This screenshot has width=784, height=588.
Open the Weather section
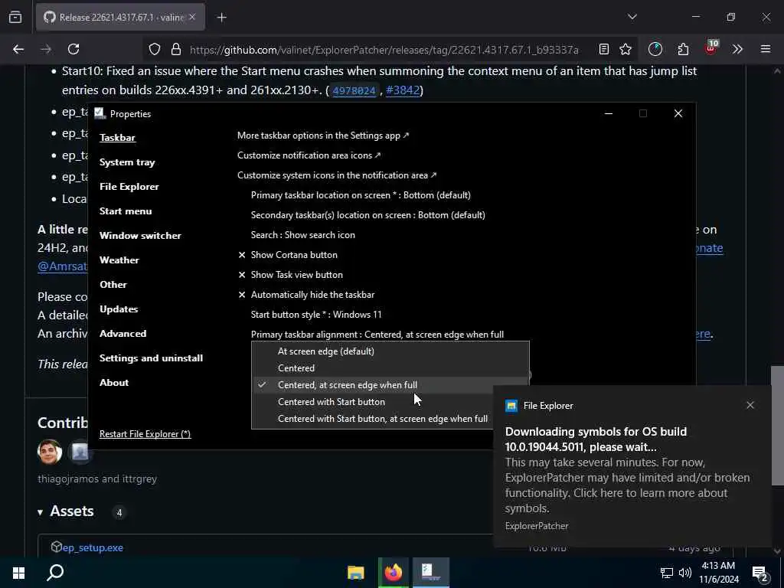click(x=119, y=260)
